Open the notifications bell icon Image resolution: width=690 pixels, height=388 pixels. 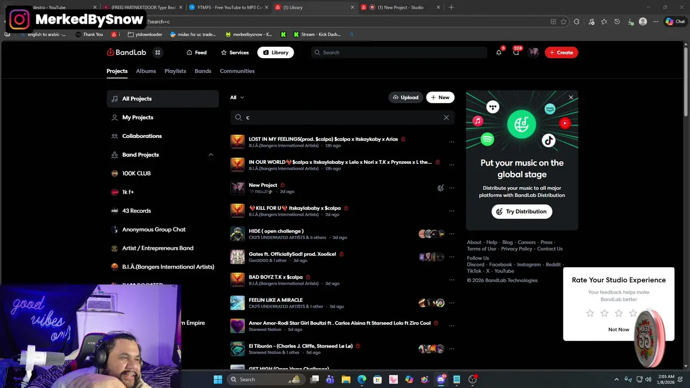pyautogui.click(x=499, y=52)
